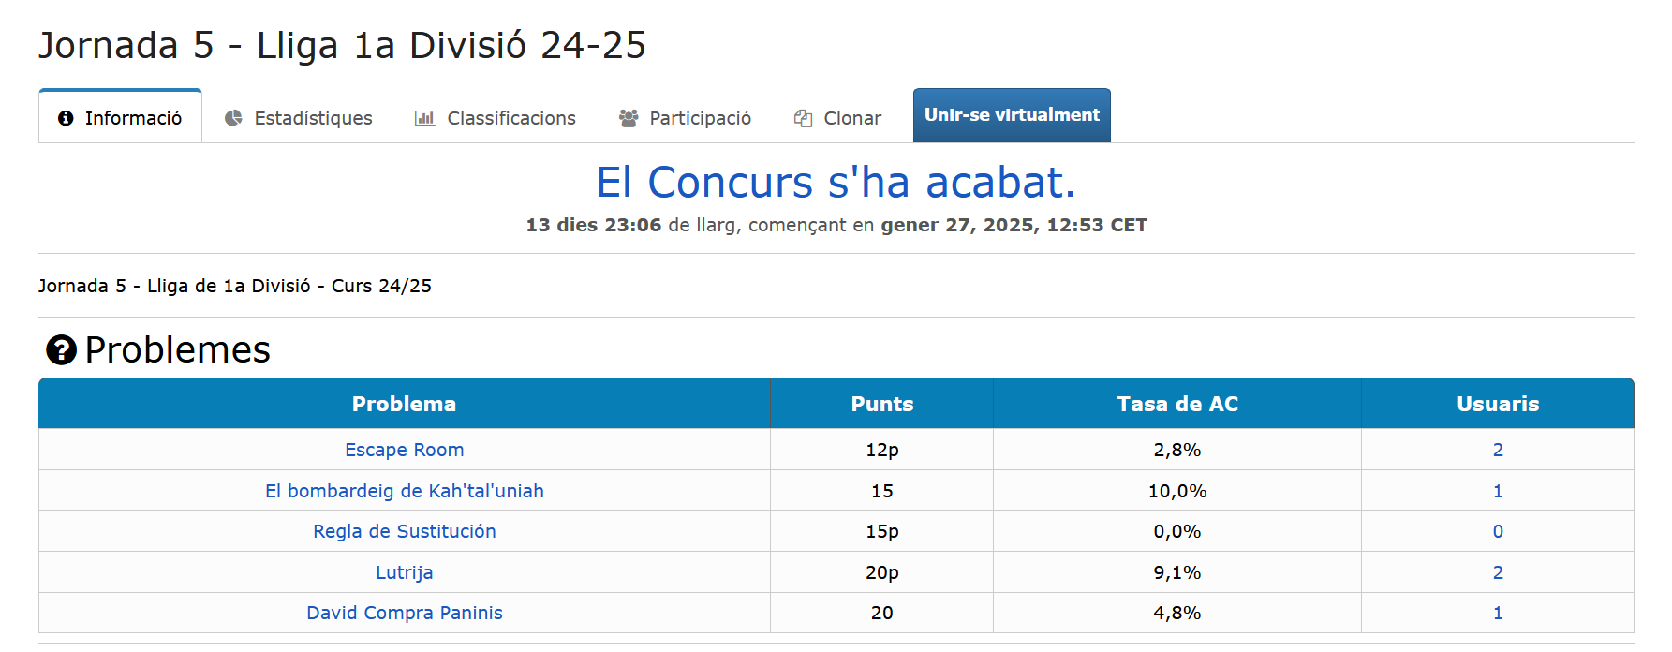Click the user count for Lutrija
The image size is (1672, 652).
1498,572
